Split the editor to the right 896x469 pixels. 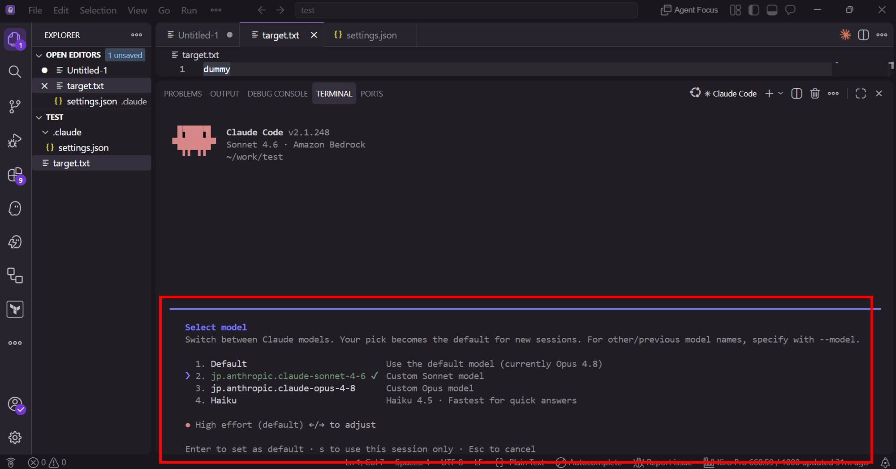click(x=863, y=35)
